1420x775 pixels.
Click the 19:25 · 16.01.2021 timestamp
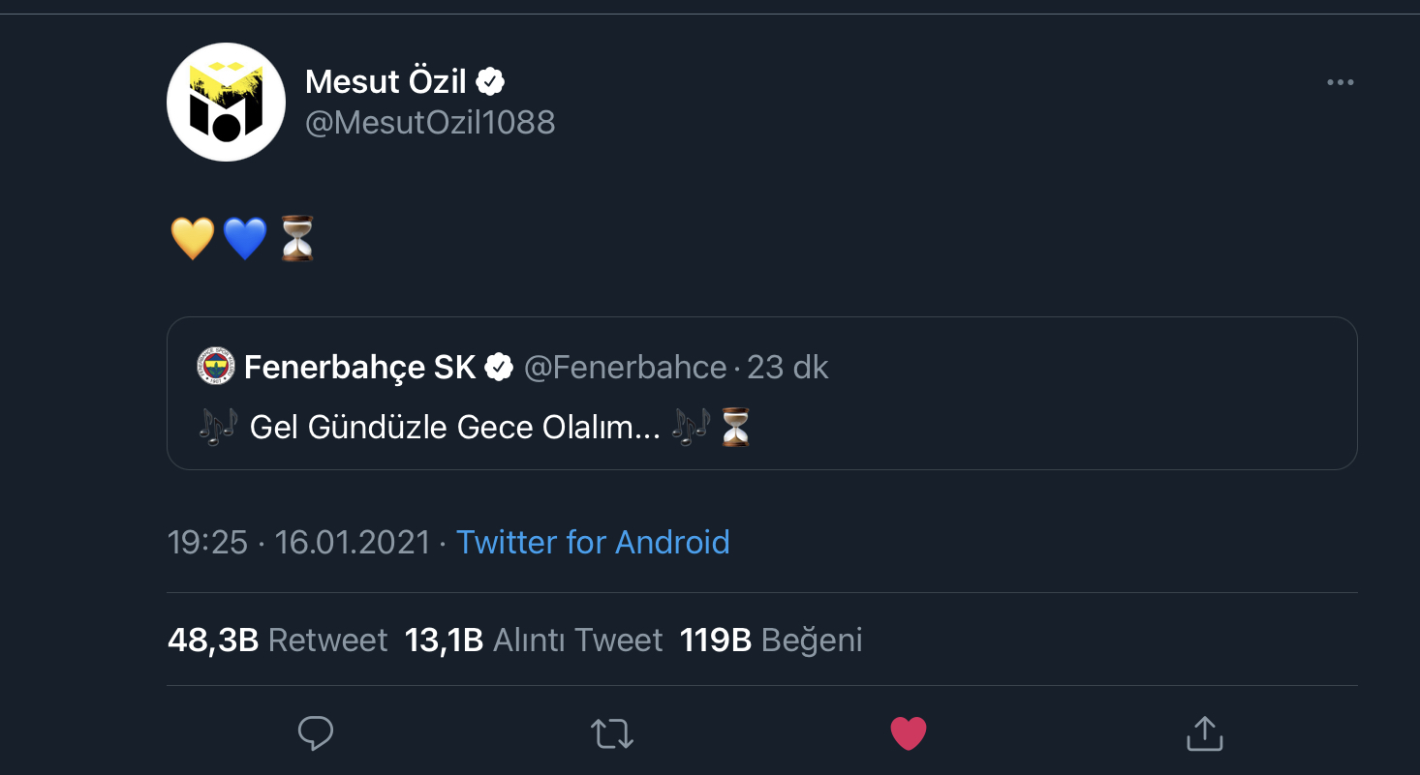[298, 542]
